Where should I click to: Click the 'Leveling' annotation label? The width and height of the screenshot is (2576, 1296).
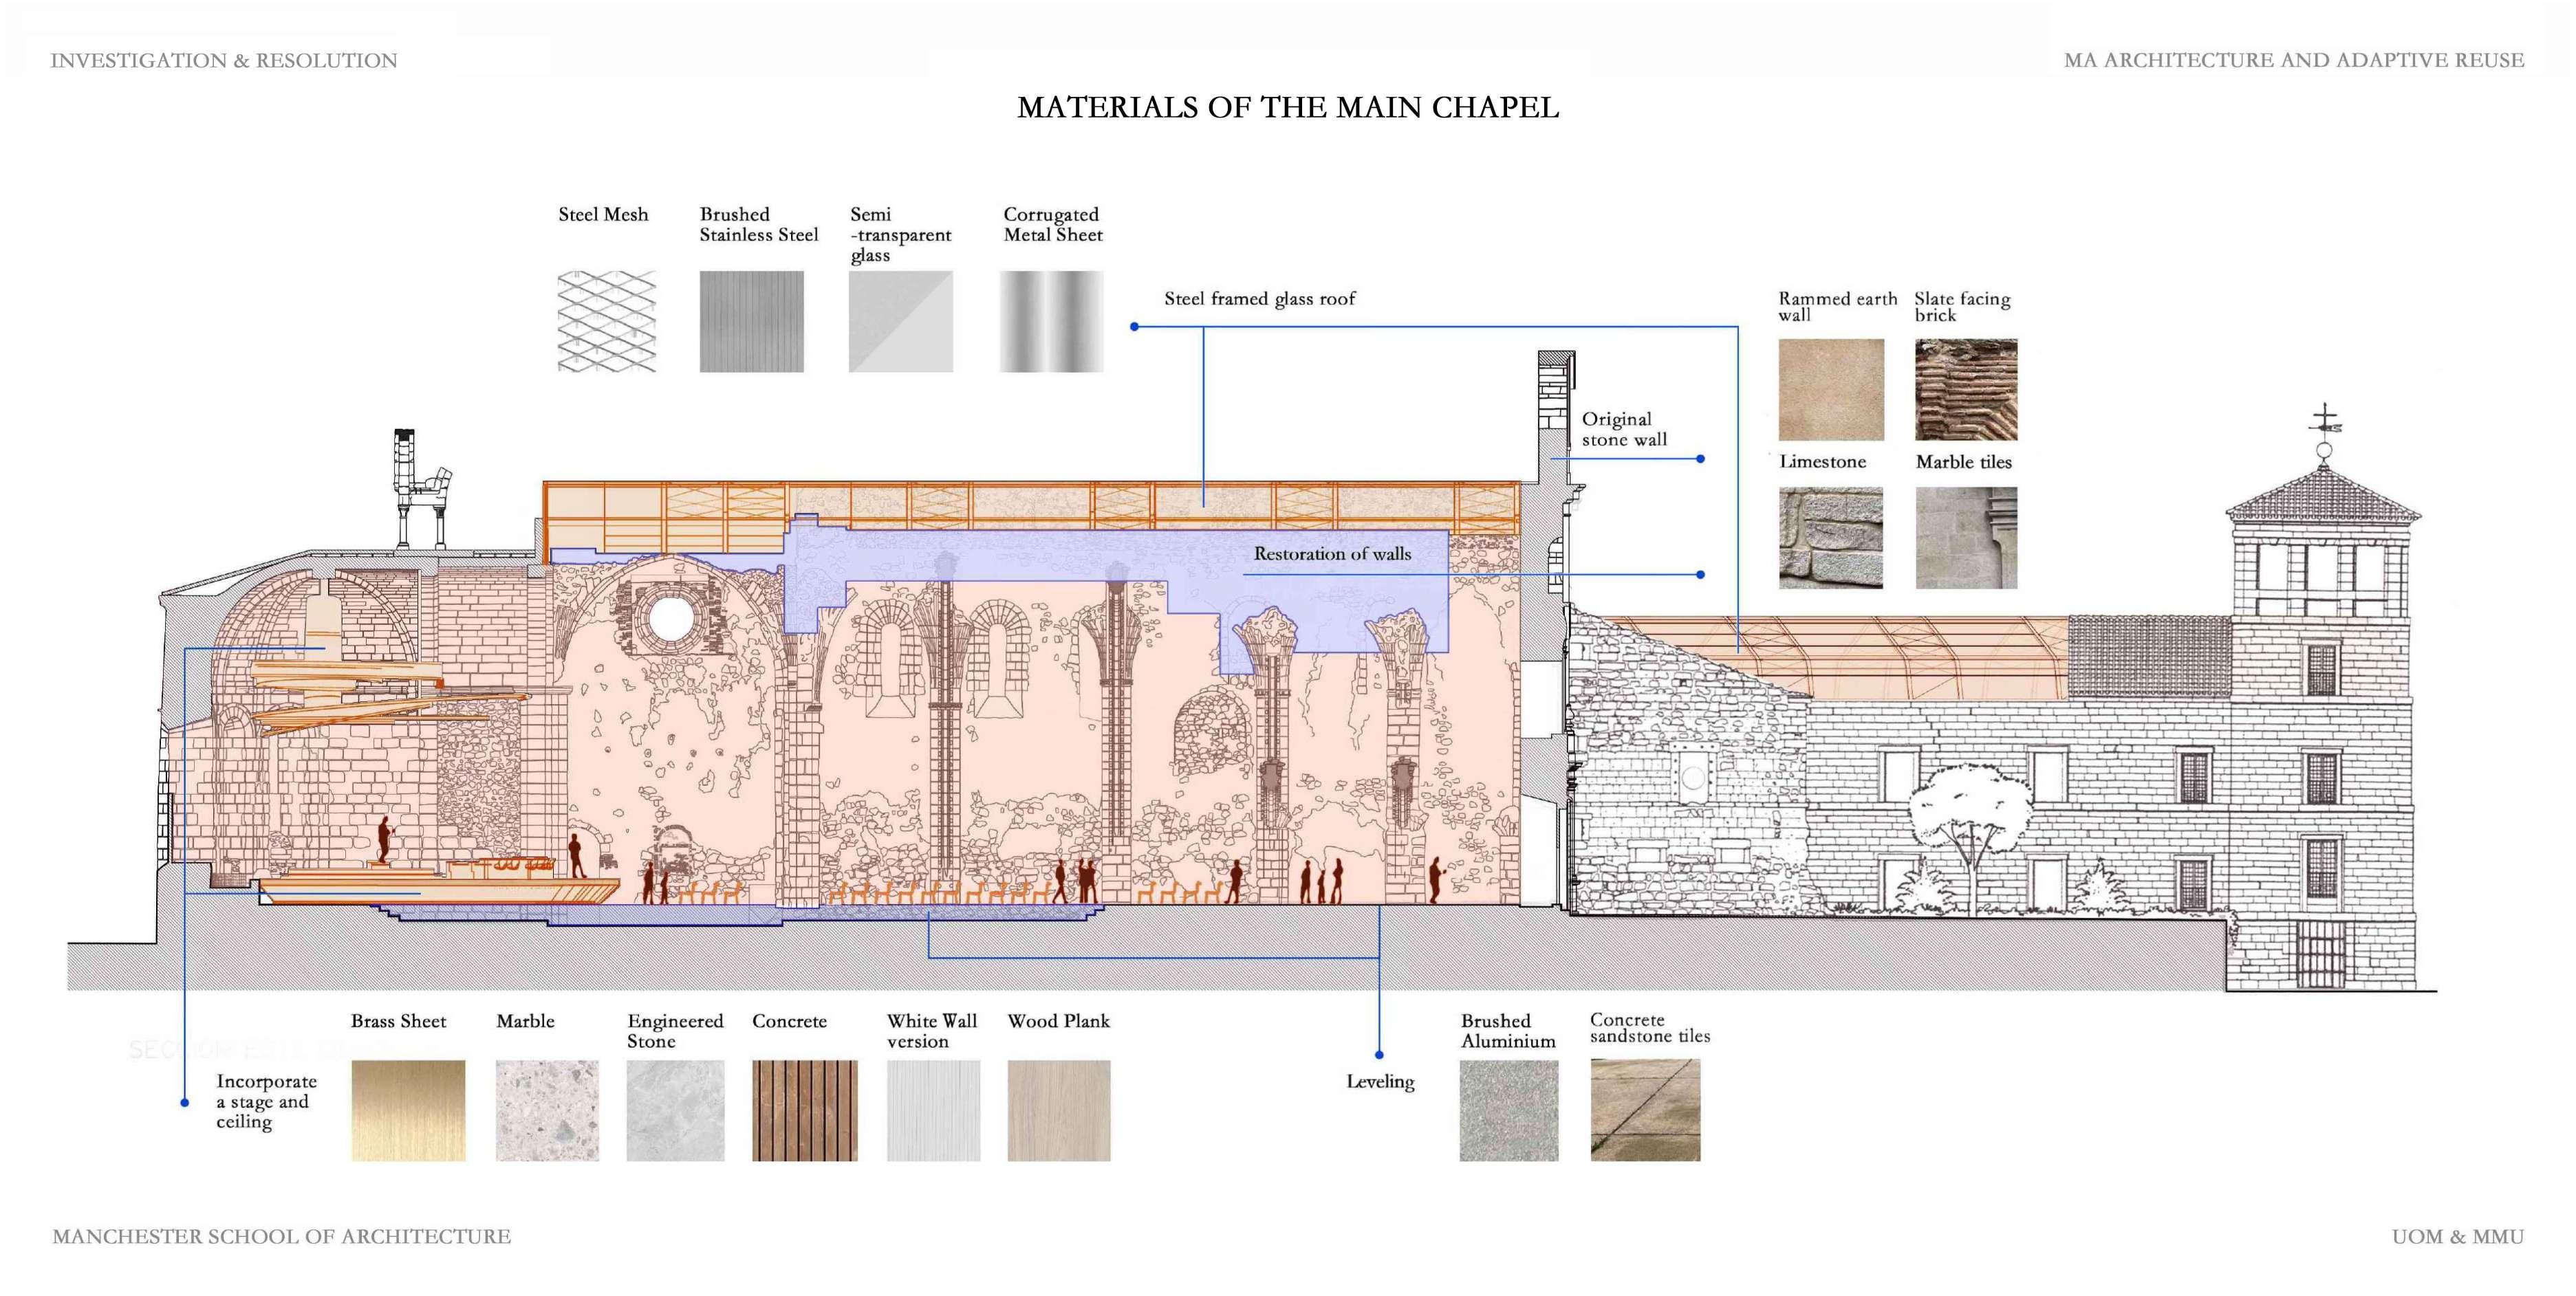point(1380,1081)
